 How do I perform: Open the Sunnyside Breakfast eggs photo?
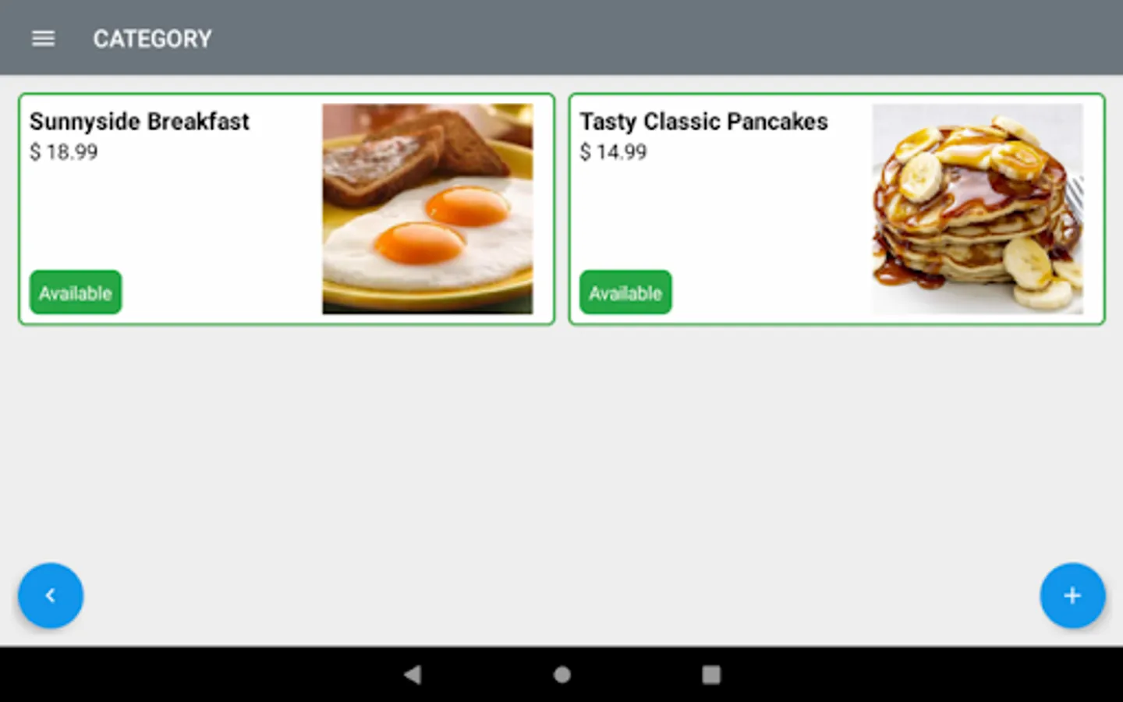[x=427, y=209]
